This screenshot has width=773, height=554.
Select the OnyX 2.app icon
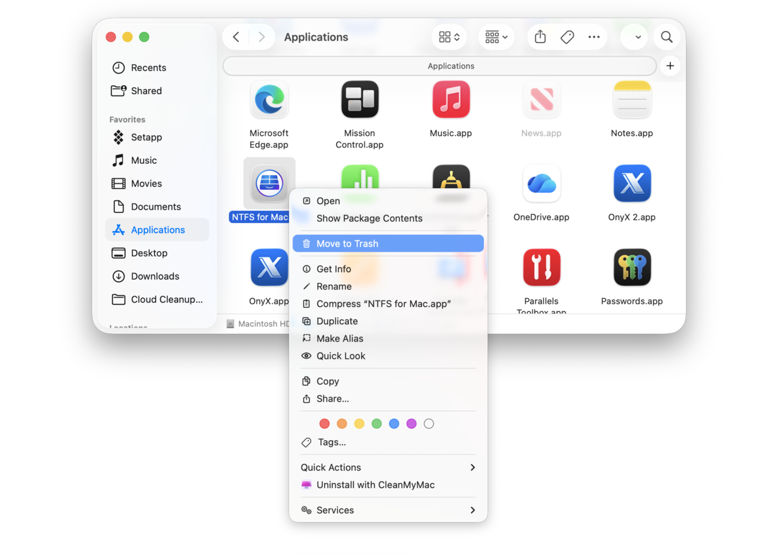[x=632, y=184]
